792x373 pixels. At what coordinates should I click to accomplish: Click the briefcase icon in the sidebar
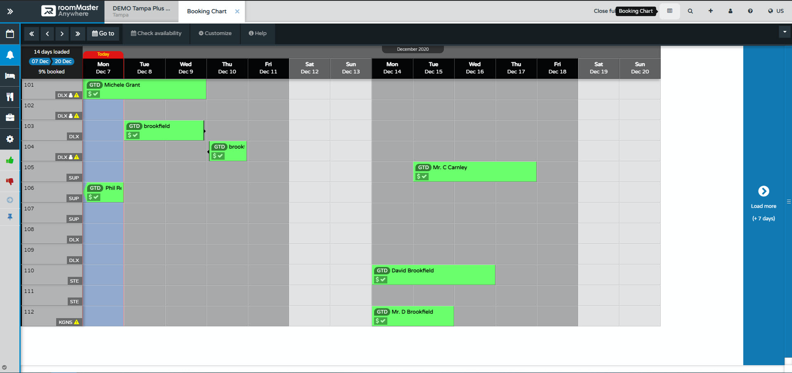[9, 118]
